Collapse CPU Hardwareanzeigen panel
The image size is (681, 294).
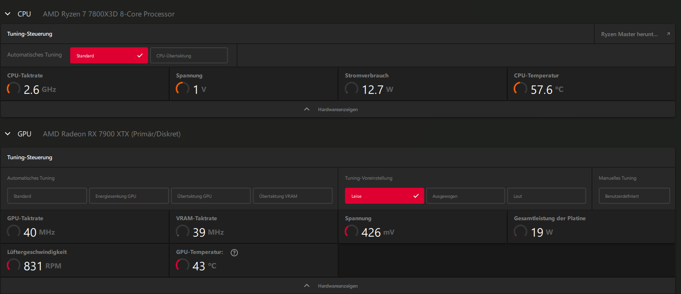338,109
